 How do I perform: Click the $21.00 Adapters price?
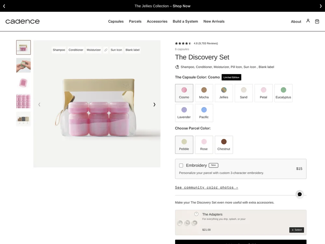click(x=206, y=230)
